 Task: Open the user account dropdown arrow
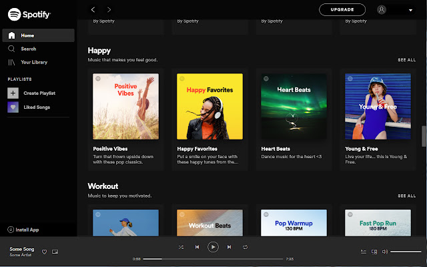pos(410,10)
